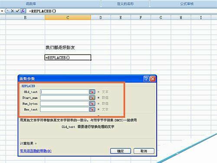Click in the formula bar text =REPLACEB()

click(x=43, y=11)
